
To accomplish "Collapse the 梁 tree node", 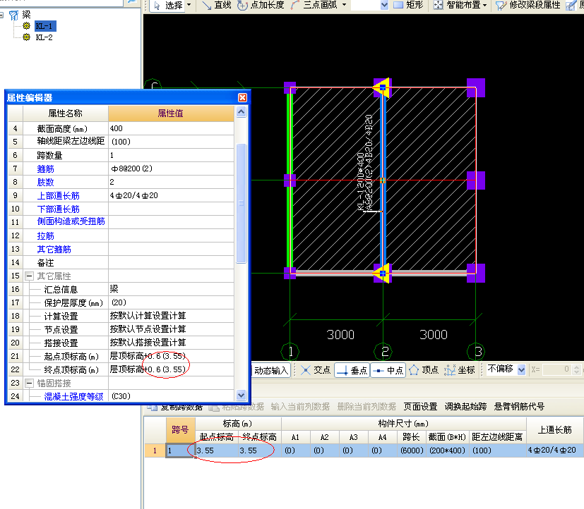I will click(x=1, y=15).
